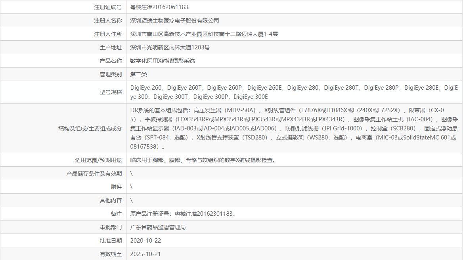The height and width of the screenshot is (260, 463).
Task: Select expiry date 2025-10-21
Action: 145,254
